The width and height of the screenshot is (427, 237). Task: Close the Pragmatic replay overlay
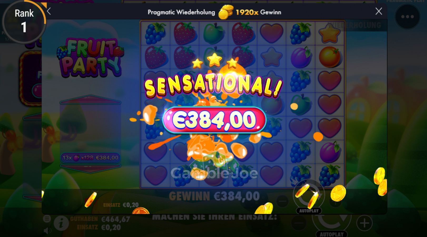pos(379,11)
